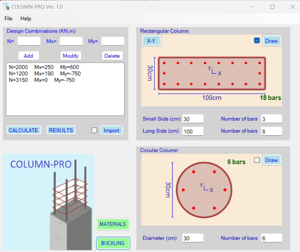
Task: Click the Import button
Action: pyautogui.click(x=111, y=130)
